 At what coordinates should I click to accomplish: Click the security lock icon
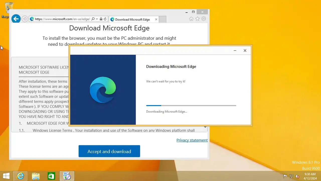(x=101, y=19)
